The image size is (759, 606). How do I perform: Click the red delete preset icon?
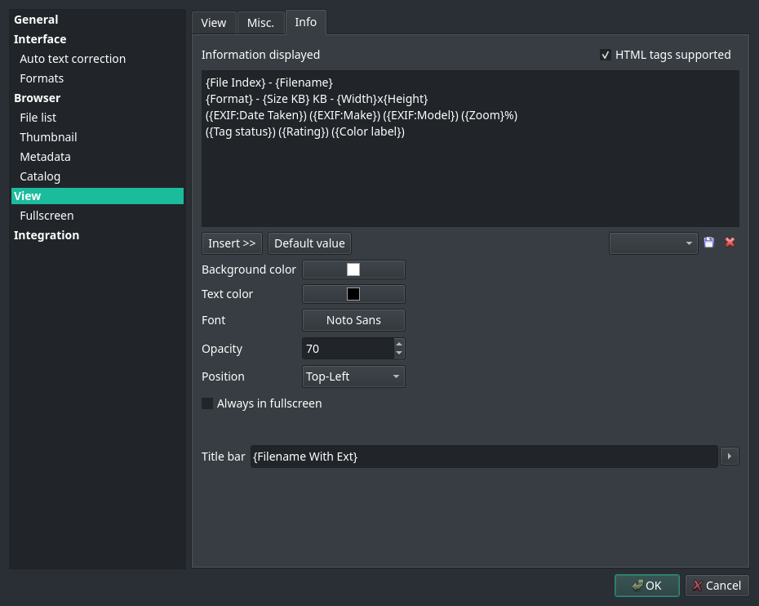[x=730, y=243]
